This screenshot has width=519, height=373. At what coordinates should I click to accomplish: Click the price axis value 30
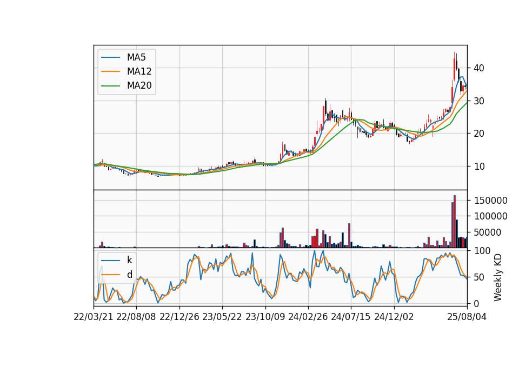(479, 101)
